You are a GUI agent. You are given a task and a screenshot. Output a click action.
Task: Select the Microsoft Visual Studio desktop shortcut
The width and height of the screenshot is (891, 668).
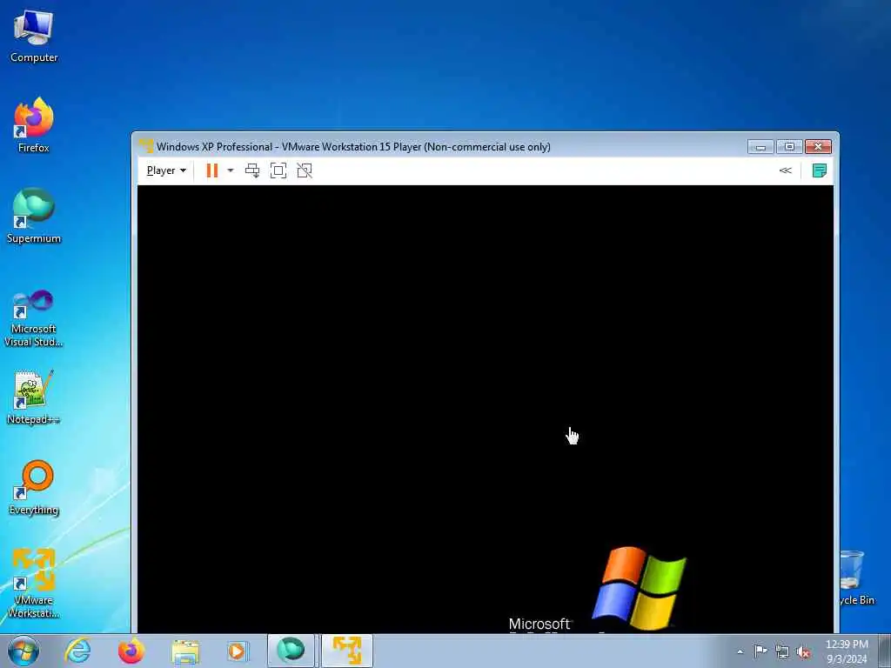pos(34,318)
